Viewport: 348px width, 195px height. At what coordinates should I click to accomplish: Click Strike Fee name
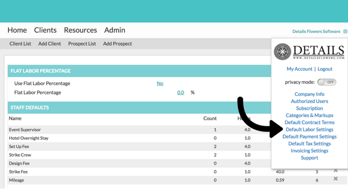pyautogui.click(x=18, y=172)
